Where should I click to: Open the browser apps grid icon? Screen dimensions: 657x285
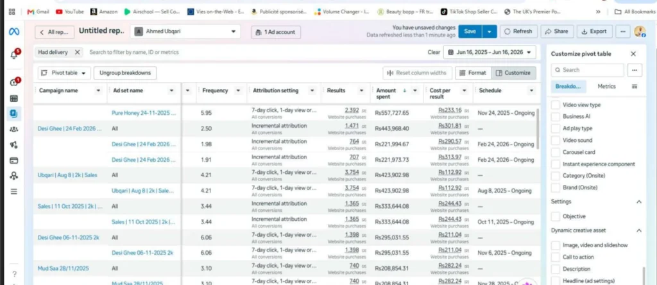[x=12, y=12]
